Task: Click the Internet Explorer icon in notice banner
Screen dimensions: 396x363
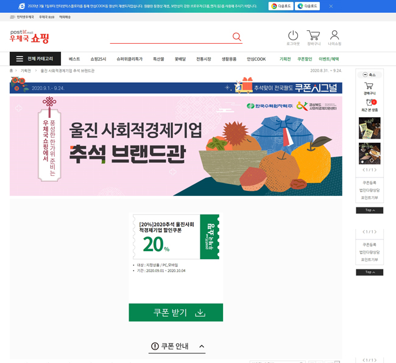Action: point(22,6)
